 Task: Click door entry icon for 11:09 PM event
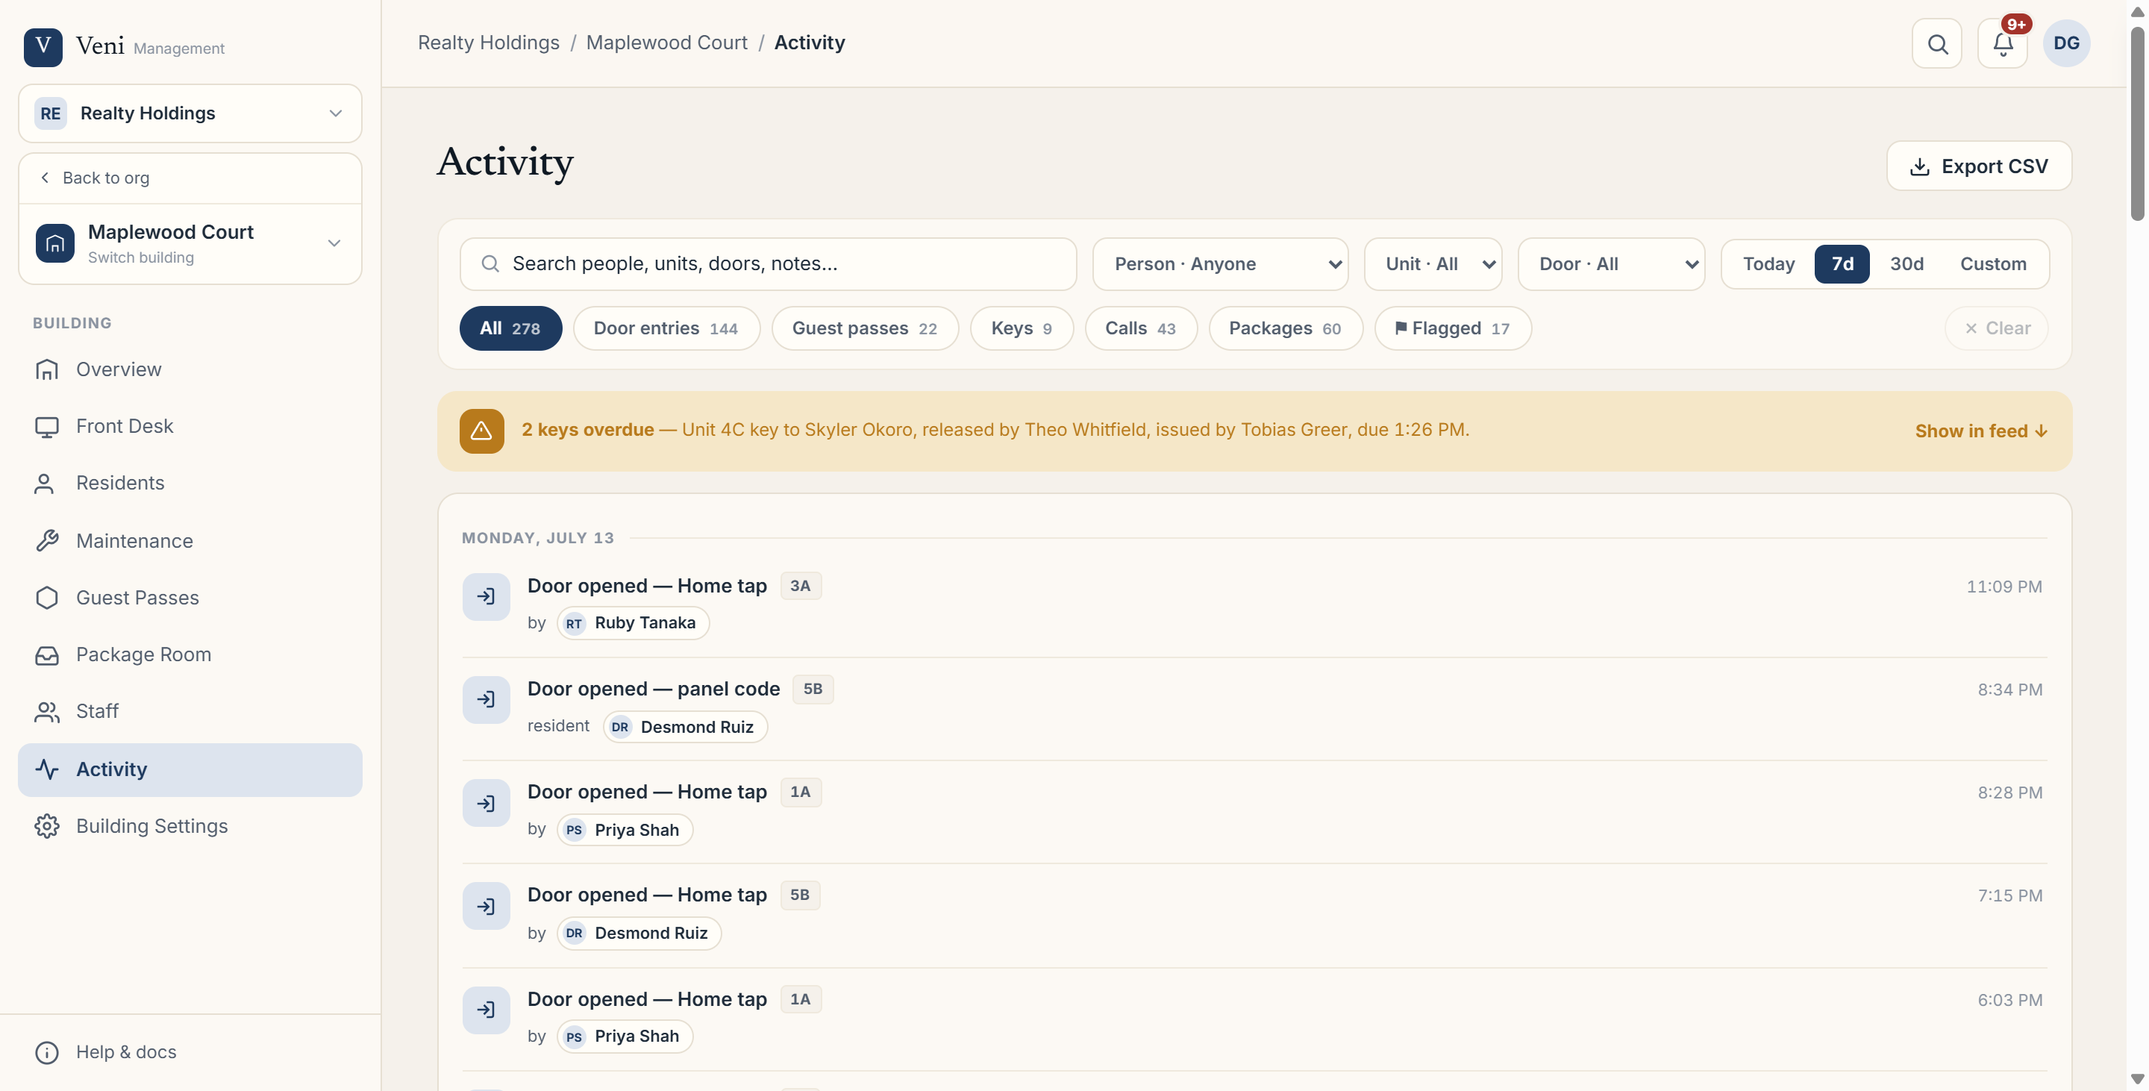tap(487, 596)
